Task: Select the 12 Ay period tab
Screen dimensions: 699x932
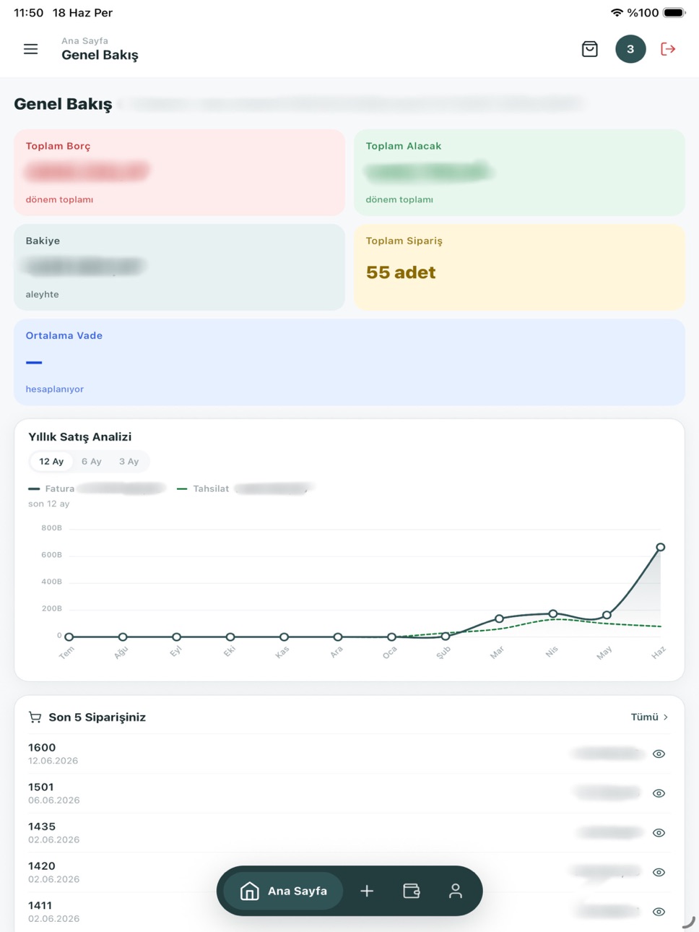Action: (x=51, y=462)
